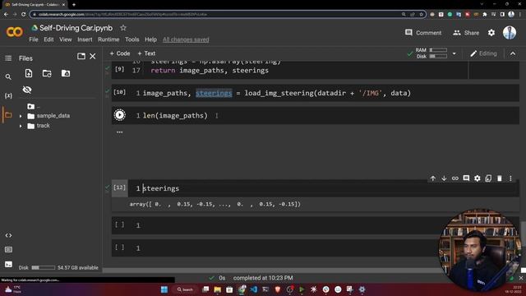Open editor settings for steerings cell
This screenshot has height=296, width=526.
478,178
